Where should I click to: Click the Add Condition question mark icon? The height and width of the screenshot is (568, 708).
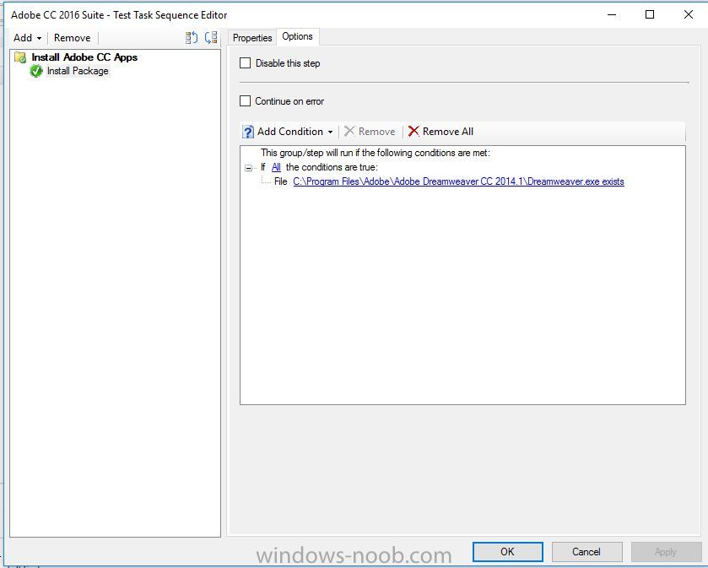click(x=248, y=132)
